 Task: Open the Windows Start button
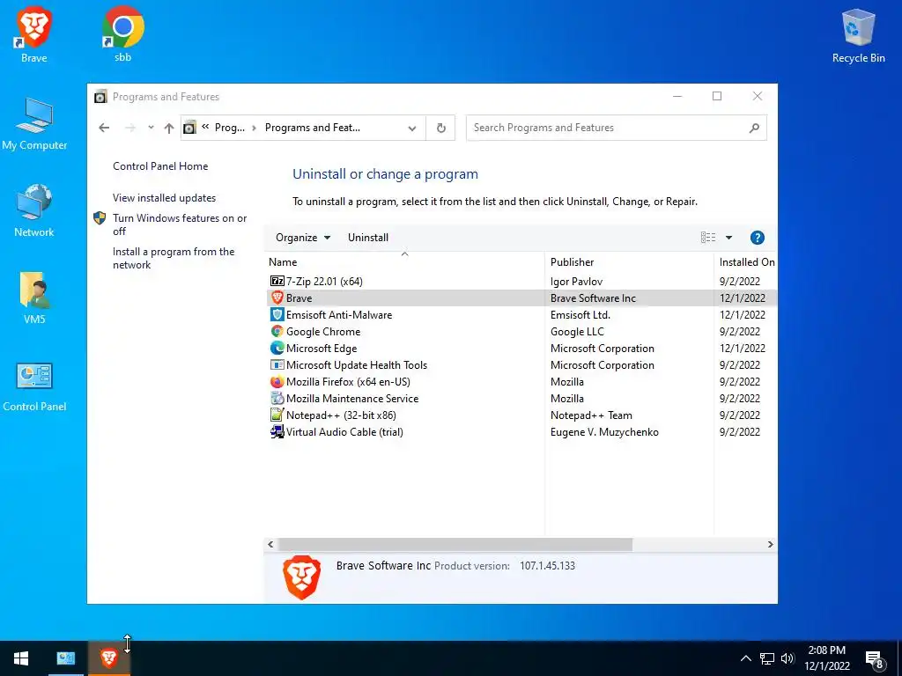21,658
